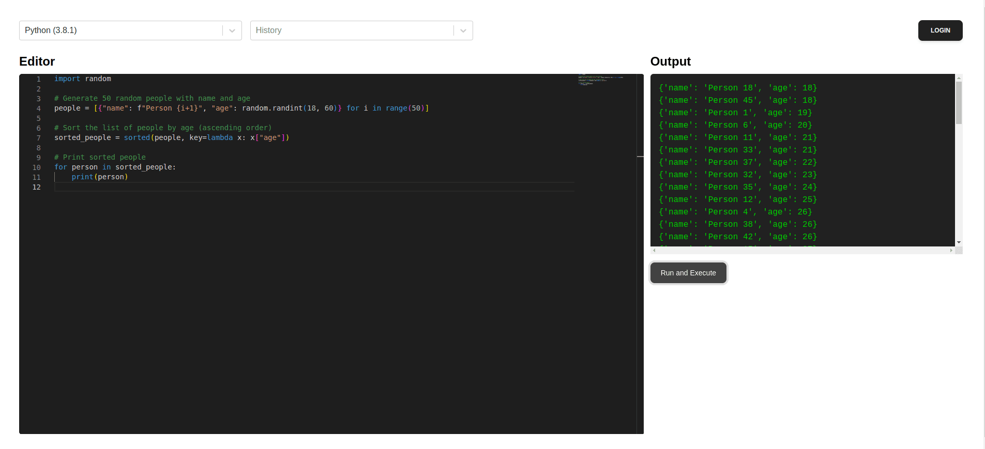Screen dimensions: 985x449
Task: Open the Python (3.8.1) language dropdown
Action: (130, 30)
